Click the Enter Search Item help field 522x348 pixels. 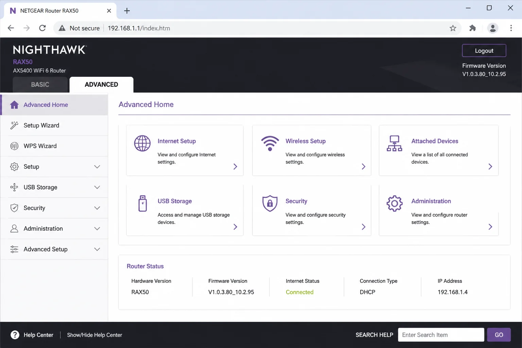tap(441, 335)
